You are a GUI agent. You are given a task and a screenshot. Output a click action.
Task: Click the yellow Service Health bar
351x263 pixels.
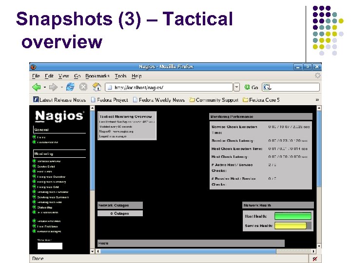point(291,225)
